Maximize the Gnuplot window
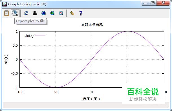The width and height of the screenshot is (172, 111). tap(153, 3)
